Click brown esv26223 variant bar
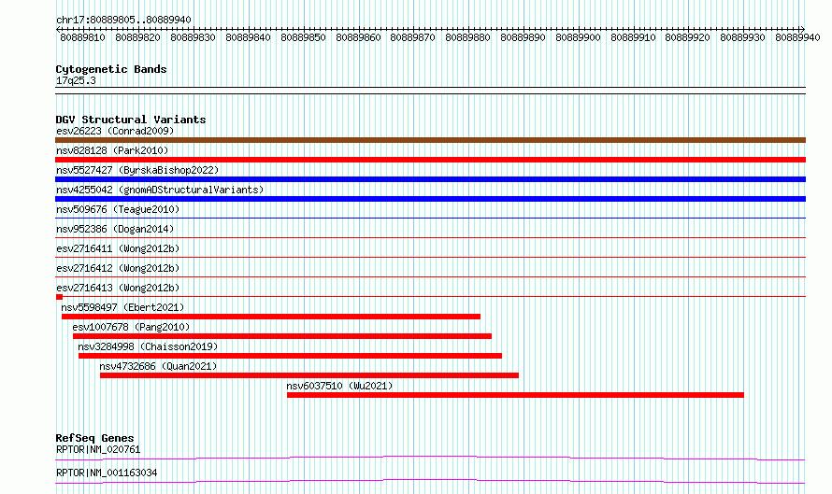This screenshot has width=832, height=494. [x=430, y=140]
